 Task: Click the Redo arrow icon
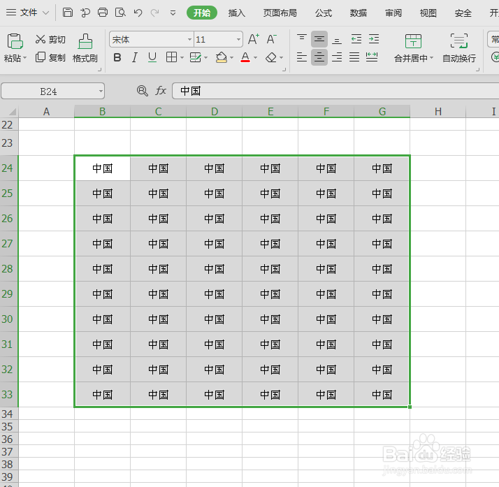[155, 13]
